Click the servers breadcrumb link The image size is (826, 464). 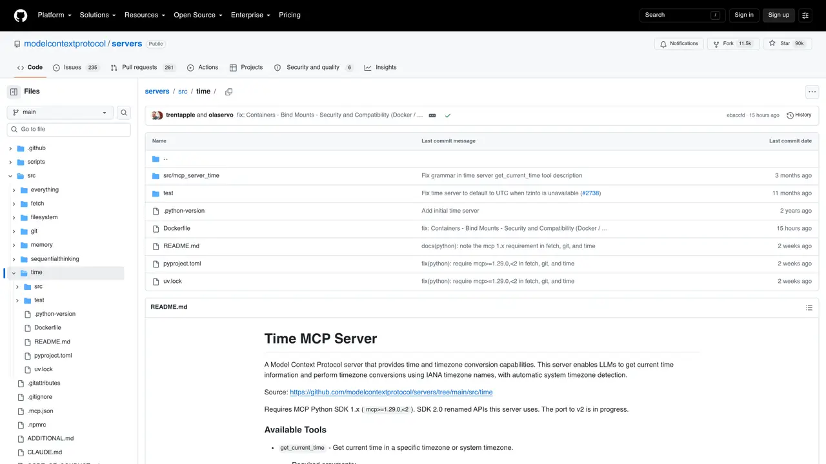point(157,92)
